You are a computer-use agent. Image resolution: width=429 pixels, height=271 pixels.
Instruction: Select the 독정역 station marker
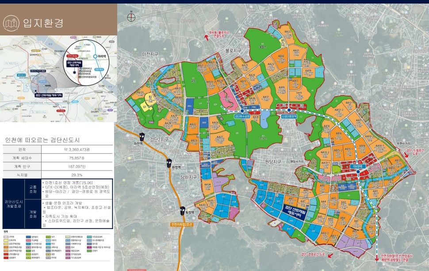click(x=182, y=212)
